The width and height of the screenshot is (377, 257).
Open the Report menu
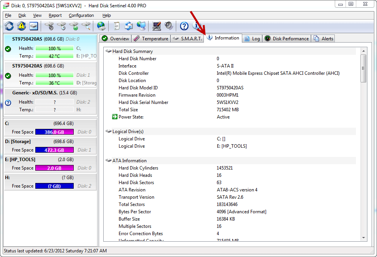click(55, 15)
